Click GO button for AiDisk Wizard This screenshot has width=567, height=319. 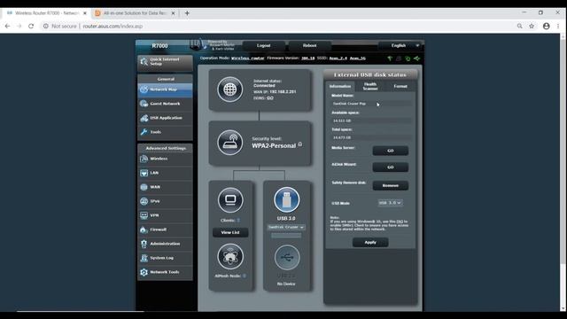391,167
